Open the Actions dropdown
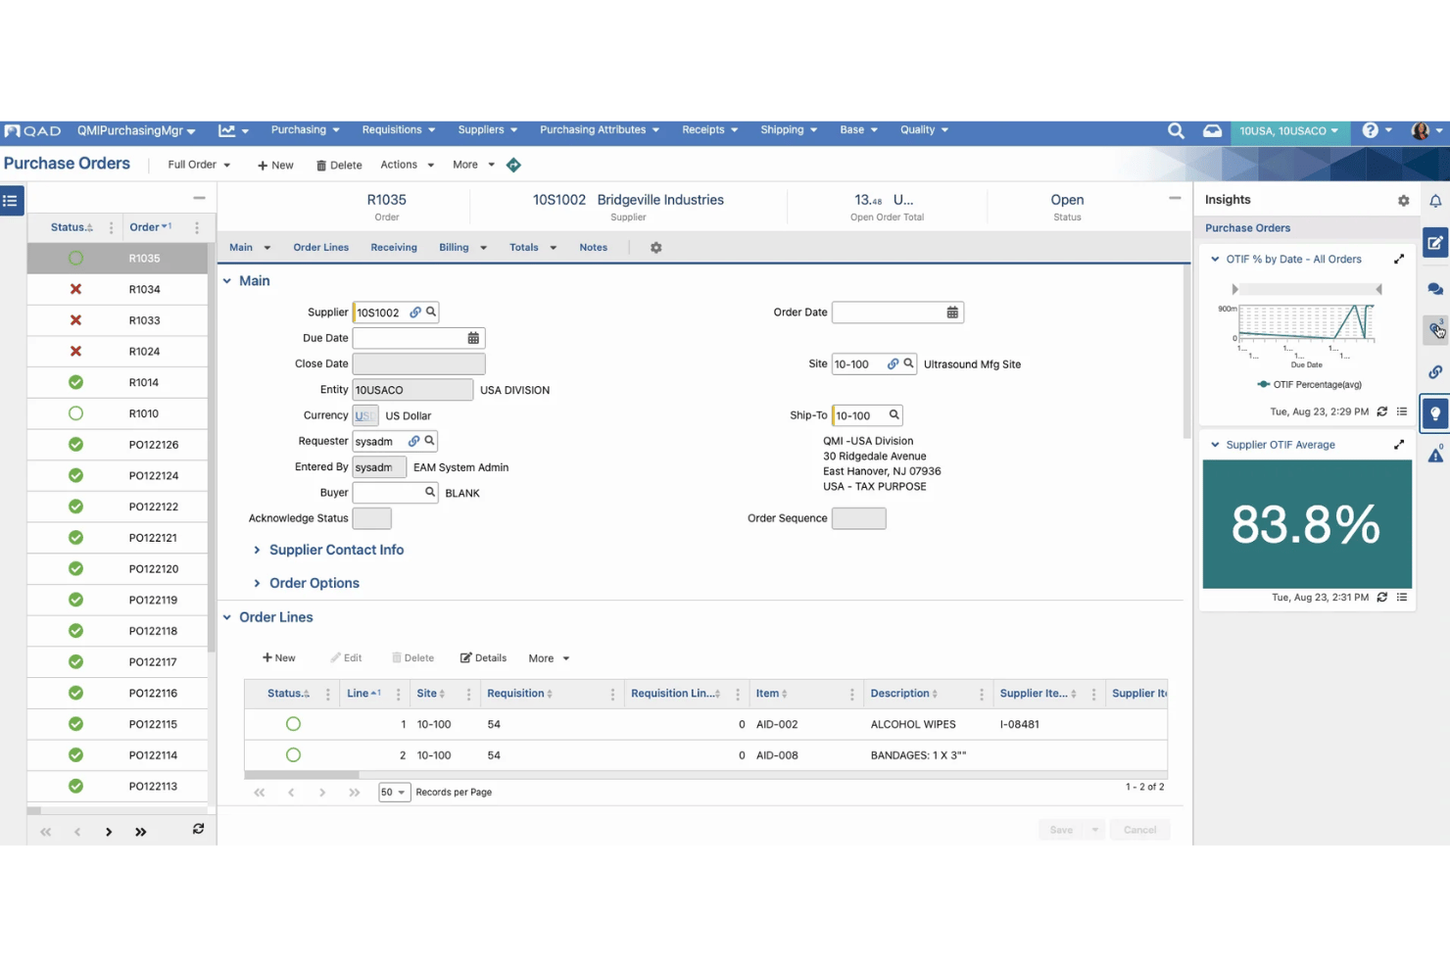This screenshot has height=967, width=1450. pyautogui.click(x=407, y=165)
